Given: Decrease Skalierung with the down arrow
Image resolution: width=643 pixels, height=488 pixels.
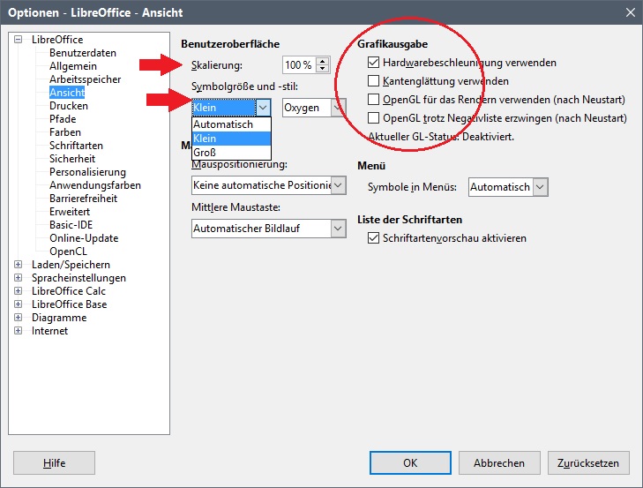Looking at the screenshot, I should [323, 69].
